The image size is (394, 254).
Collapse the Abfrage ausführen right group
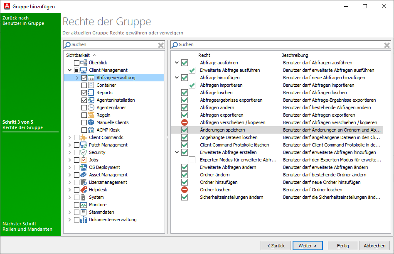177,63
